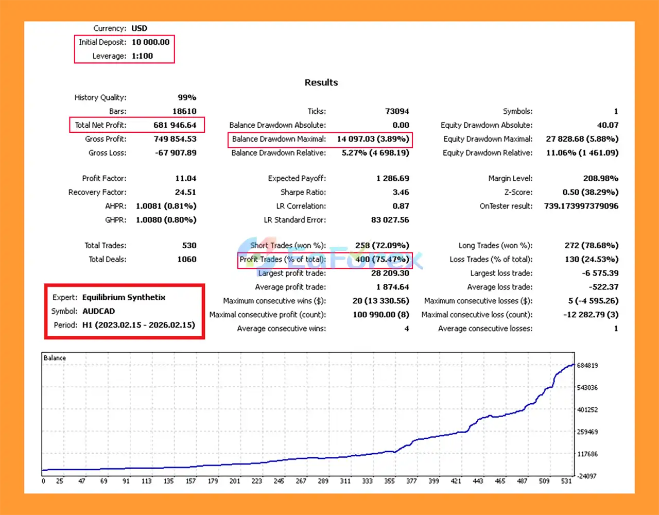Image resolution: width=659 pixels, height=515 pixels.
Task: Select the Largest profit trade value 28 209.30
Action: click(x=390, y=273)
